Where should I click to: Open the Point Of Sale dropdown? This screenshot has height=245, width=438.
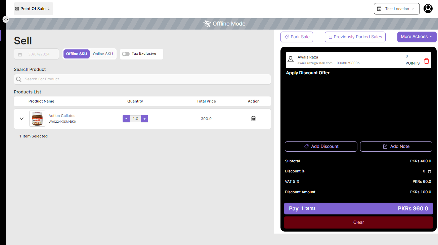[33, 9]
